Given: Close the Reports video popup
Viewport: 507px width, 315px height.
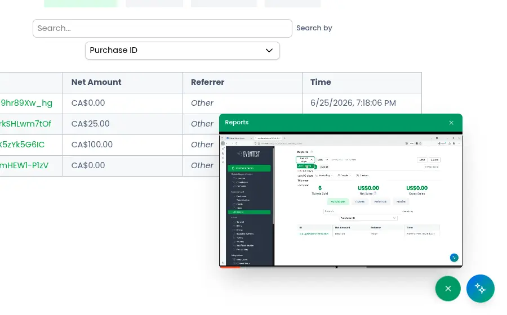Looking at the screenshot, I should pyautogui.click(x=451, y=123).
